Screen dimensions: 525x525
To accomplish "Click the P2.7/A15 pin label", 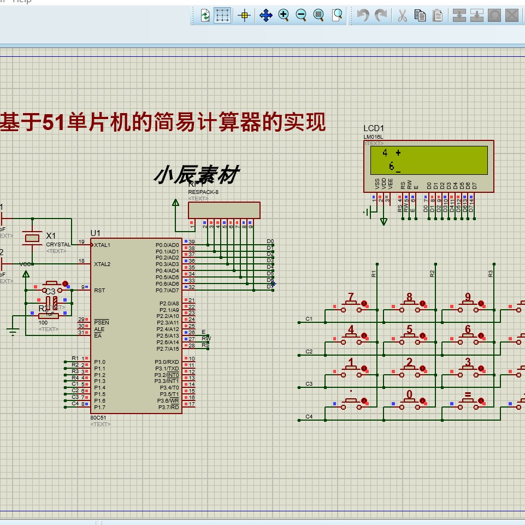I will [168, 349].
